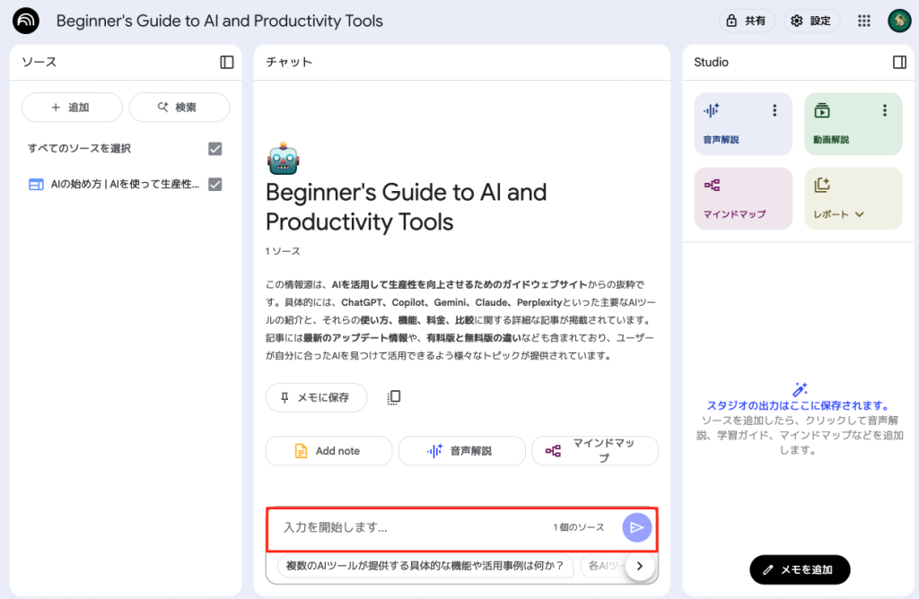This screenshot has height=599, width=919.
Task: Open the Google apps grid icon
Action: (864, 21)
